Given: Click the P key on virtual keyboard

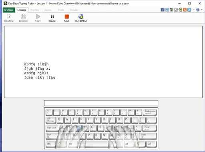Looking at the screenshot, I should pyautogui.click(x=127, y=120).
